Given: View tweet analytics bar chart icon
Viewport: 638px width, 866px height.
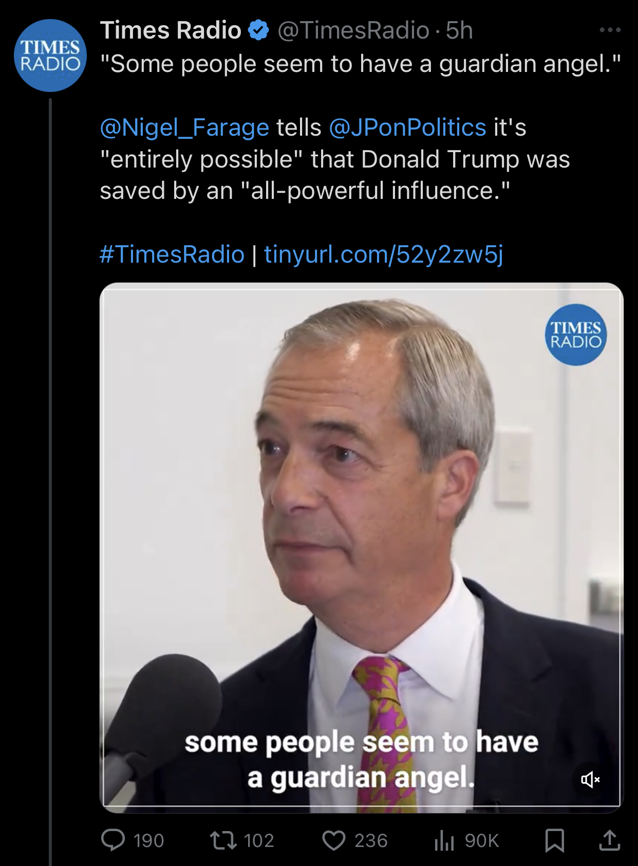Looking at the screenshot, I should tap(444, 840).
